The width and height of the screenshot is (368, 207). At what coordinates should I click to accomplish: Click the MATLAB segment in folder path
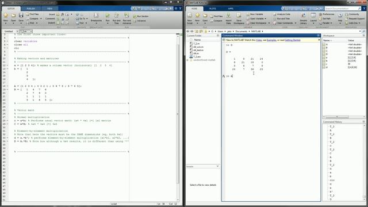pos(256,32)
